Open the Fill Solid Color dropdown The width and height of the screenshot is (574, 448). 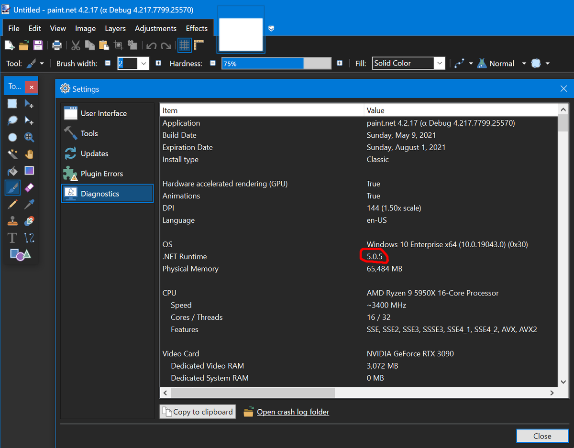[408, 63]
